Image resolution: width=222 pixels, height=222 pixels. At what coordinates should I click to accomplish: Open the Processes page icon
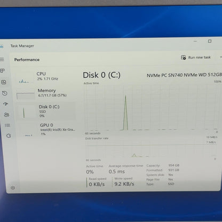pyautogui.click(x=3, y=71)
